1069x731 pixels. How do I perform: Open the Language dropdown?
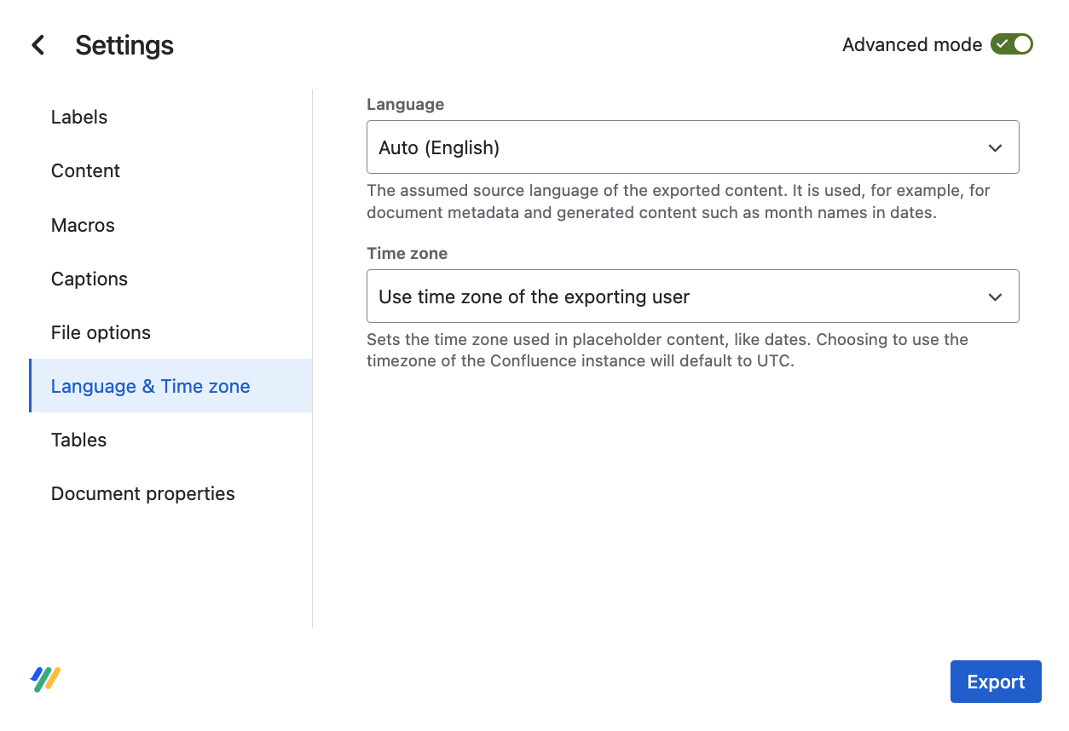click(692, 147)
